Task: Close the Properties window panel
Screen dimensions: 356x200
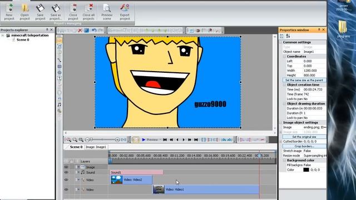Action: point(324,29)
